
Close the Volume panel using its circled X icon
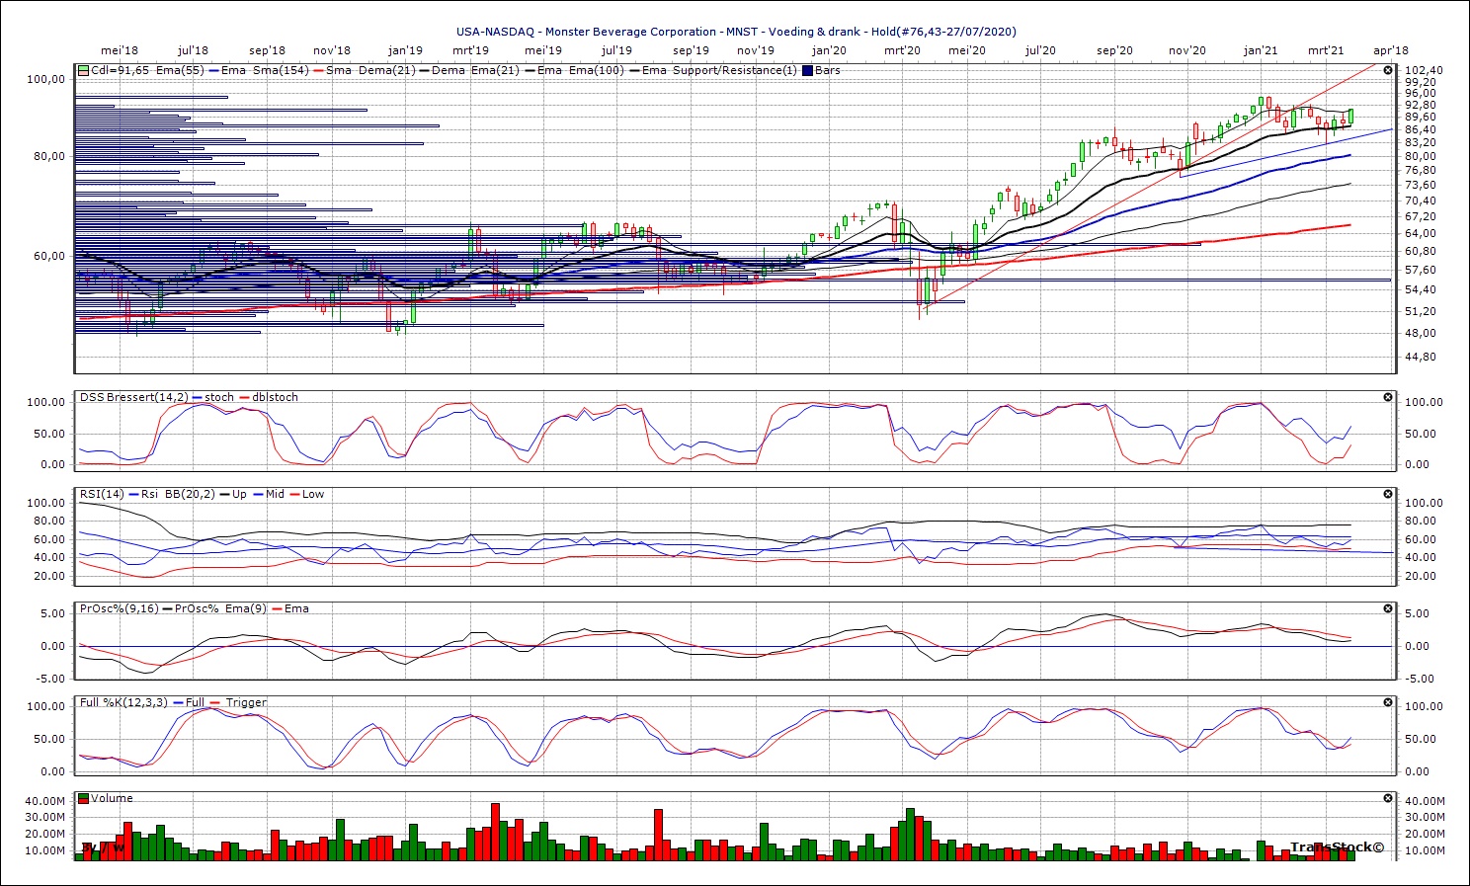(1387, 798)
